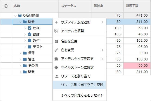Open the サブアイテムを追加 submenu

point(79,22)
